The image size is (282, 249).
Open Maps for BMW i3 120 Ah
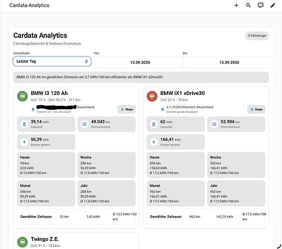click(127, 109)
